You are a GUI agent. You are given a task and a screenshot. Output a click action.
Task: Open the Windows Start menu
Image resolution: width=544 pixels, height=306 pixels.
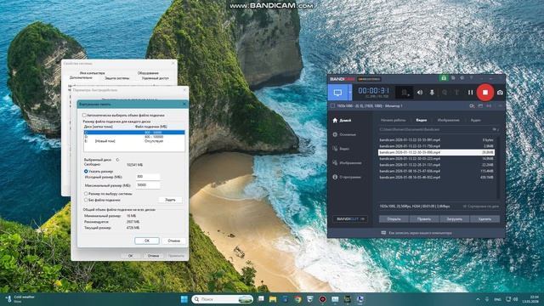[184, 299]
